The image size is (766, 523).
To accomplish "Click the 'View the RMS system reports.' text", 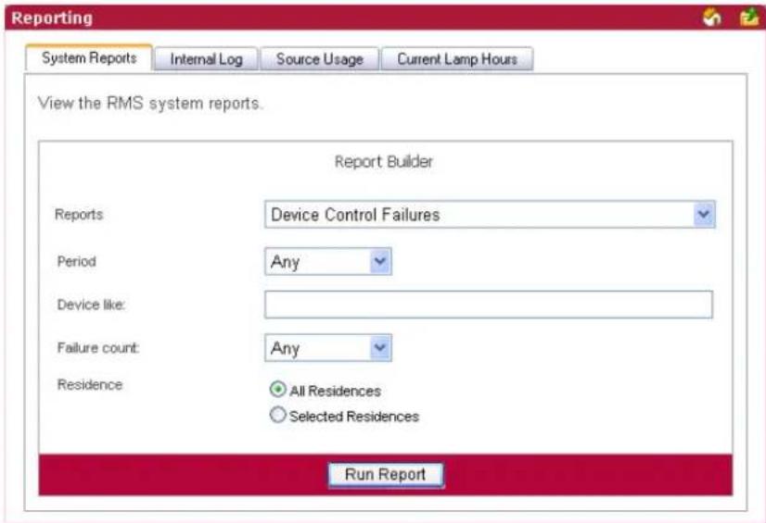I will click(x=150, y=104).
